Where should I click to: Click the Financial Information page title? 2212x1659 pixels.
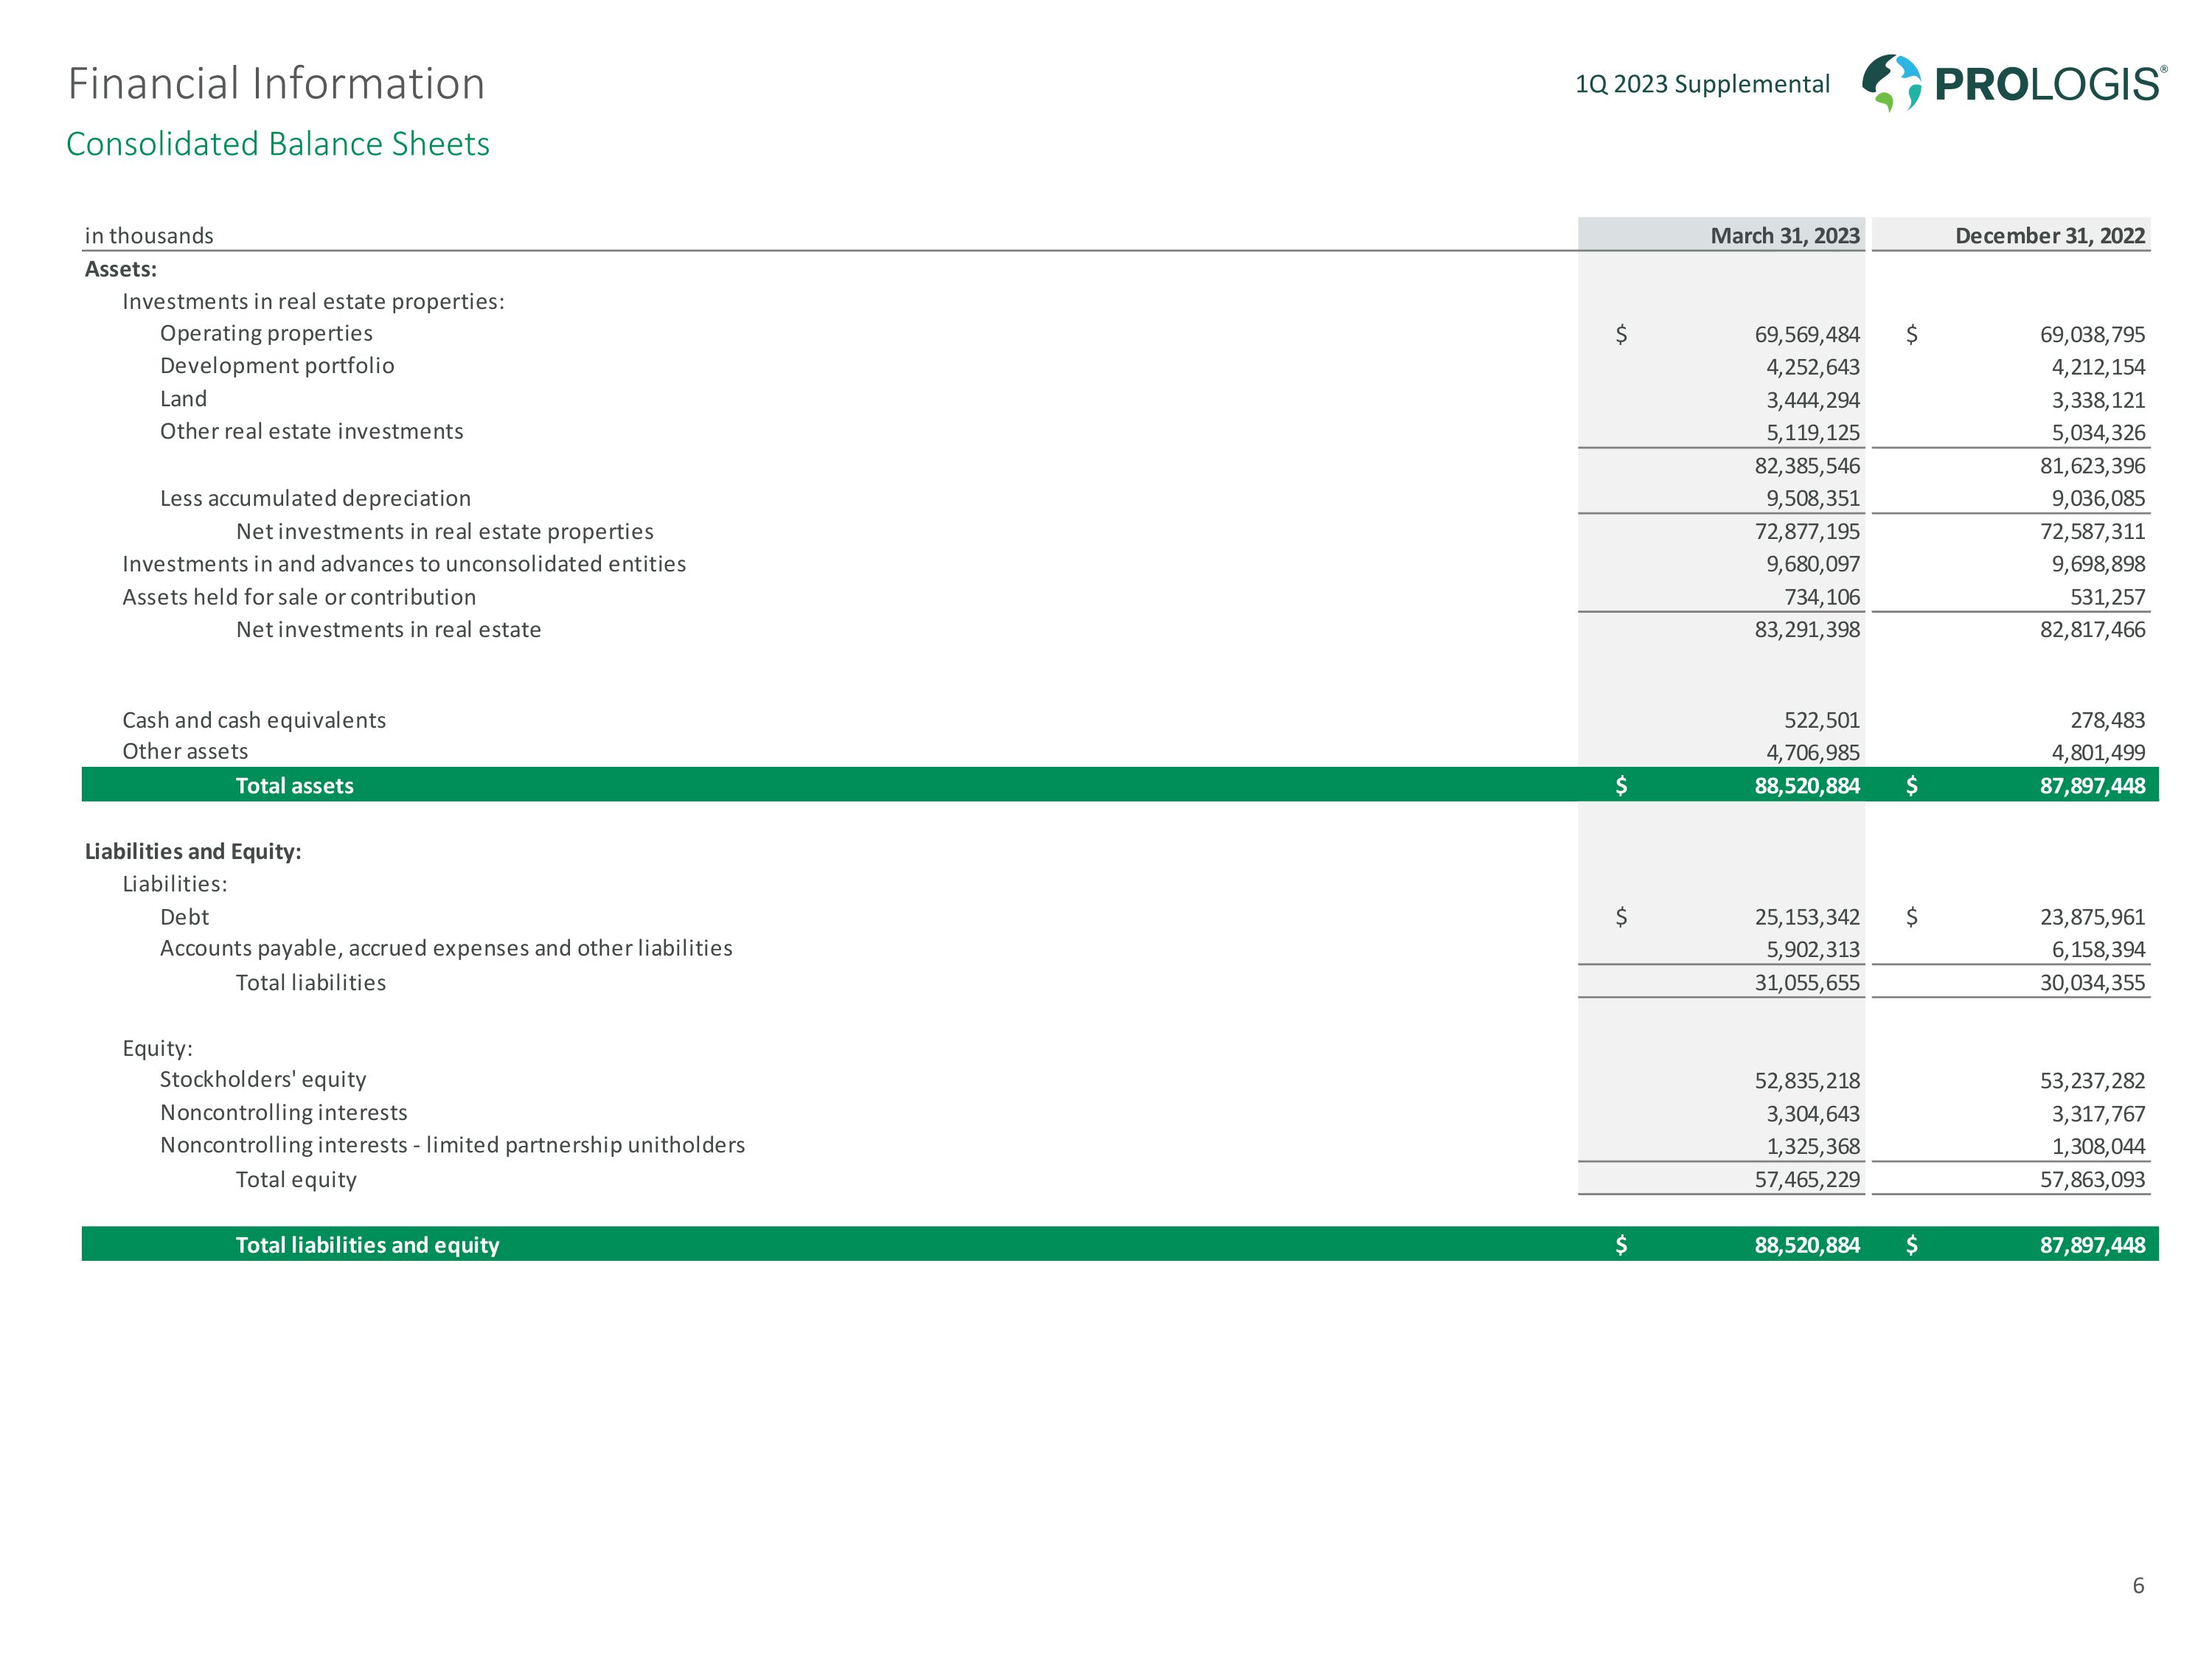pos(276,83)
